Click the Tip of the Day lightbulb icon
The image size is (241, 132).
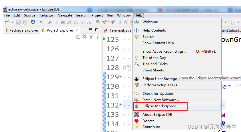point(136,58)
